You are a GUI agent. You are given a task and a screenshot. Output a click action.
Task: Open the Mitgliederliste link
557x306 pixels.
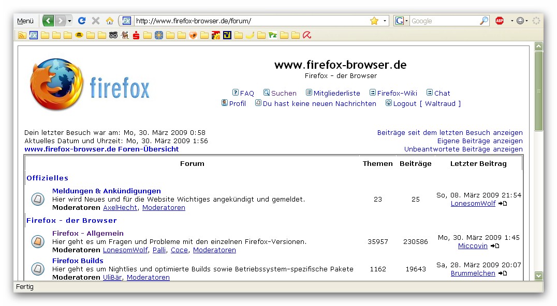point(333,93)
